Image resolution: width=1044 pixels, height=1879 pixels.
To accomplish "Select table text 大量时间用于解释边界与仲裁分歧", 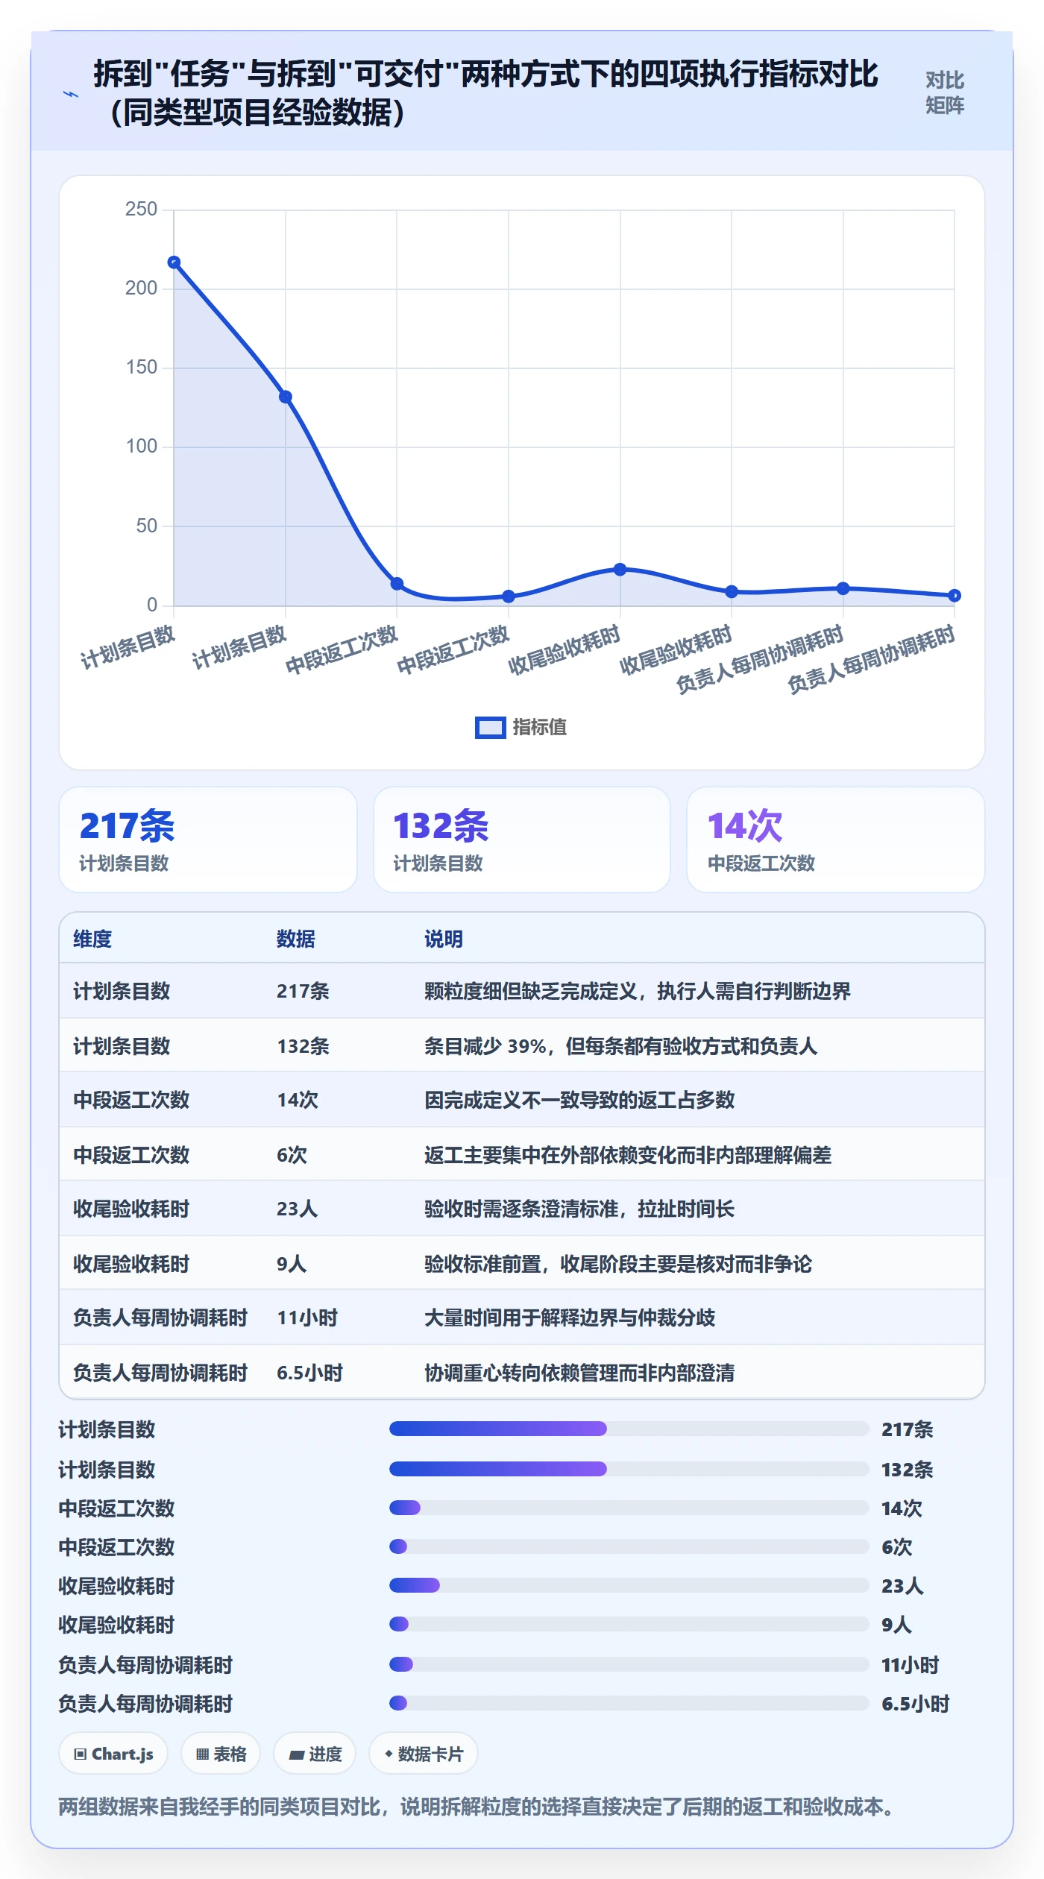I will tap(570, 1318).
